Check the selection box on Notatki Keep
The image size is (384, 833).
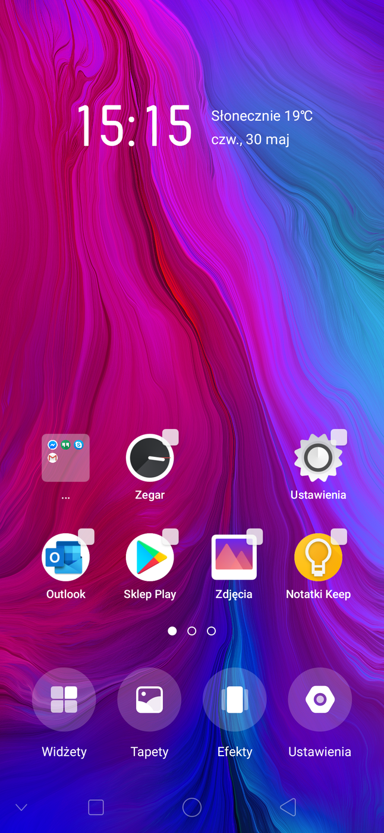pos(339,537)
